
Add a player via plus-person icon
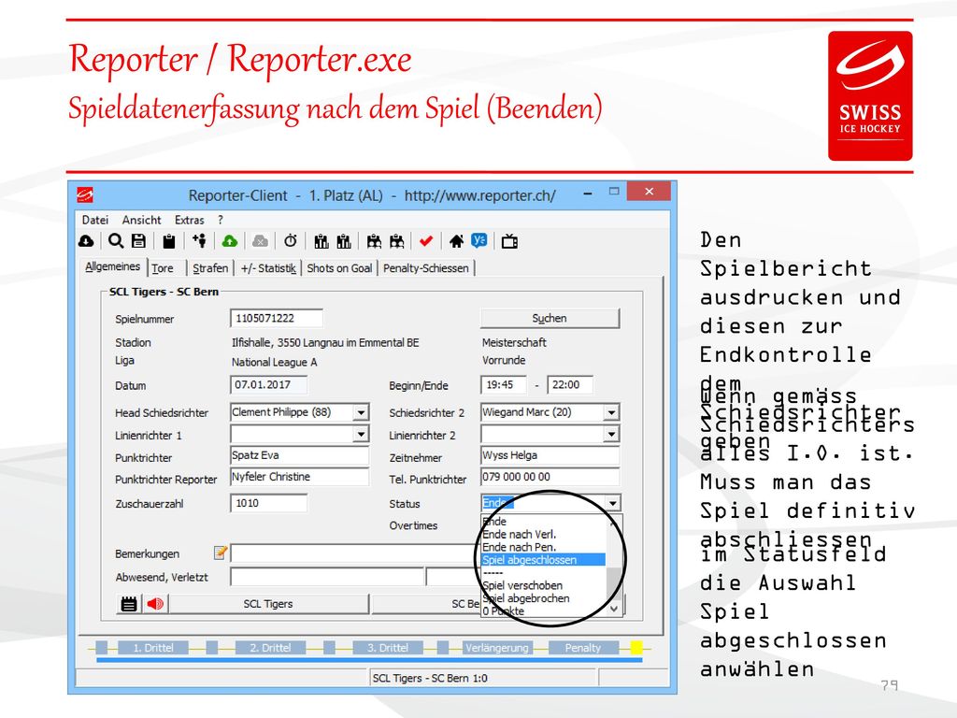pos(199,241)
